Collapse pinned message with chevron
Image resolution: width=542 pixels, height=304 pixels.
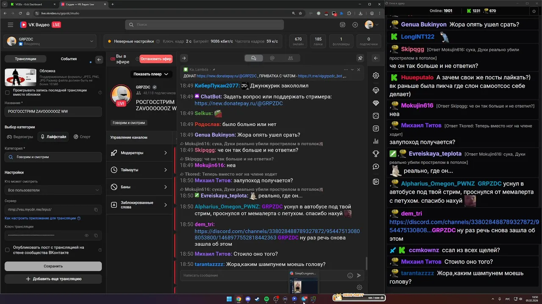coord(352,70)
